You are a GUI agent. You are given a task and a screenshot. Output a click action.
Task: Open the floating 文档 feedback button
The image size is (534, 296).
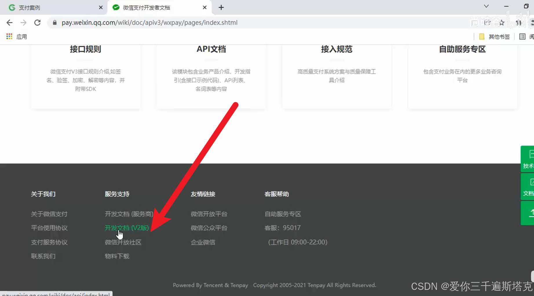pos(527,187)
